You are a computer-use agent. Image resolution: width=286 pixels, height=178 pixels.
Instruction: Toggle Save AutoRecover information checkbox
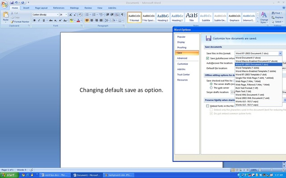point(207,58)
